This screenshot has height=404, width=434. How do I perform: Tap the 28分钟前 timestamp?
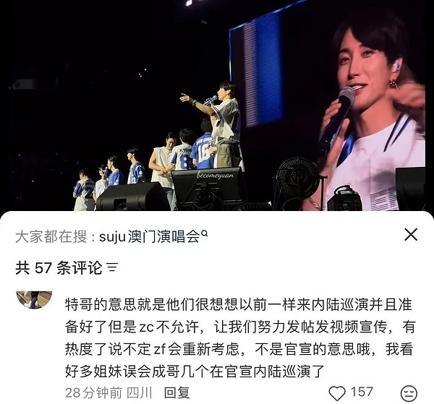point(93,392)
